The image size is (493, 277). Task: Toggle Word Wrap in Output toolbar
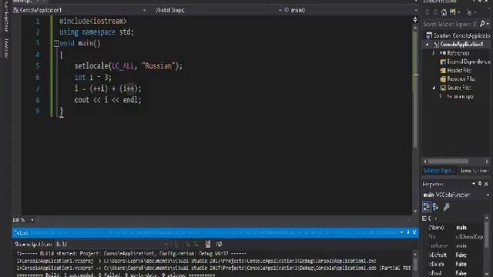(219, 244)
